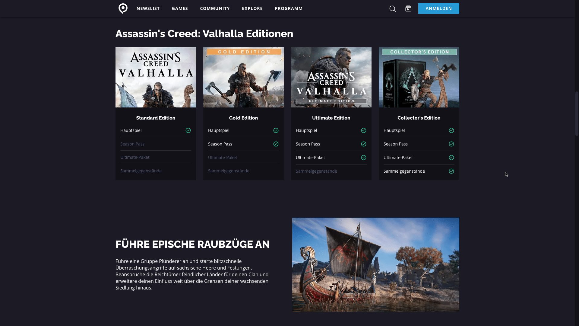This screenshot has width=579, height=326.
Task: Open the Viking longship screenshot
Action: [x=375, y=264]
